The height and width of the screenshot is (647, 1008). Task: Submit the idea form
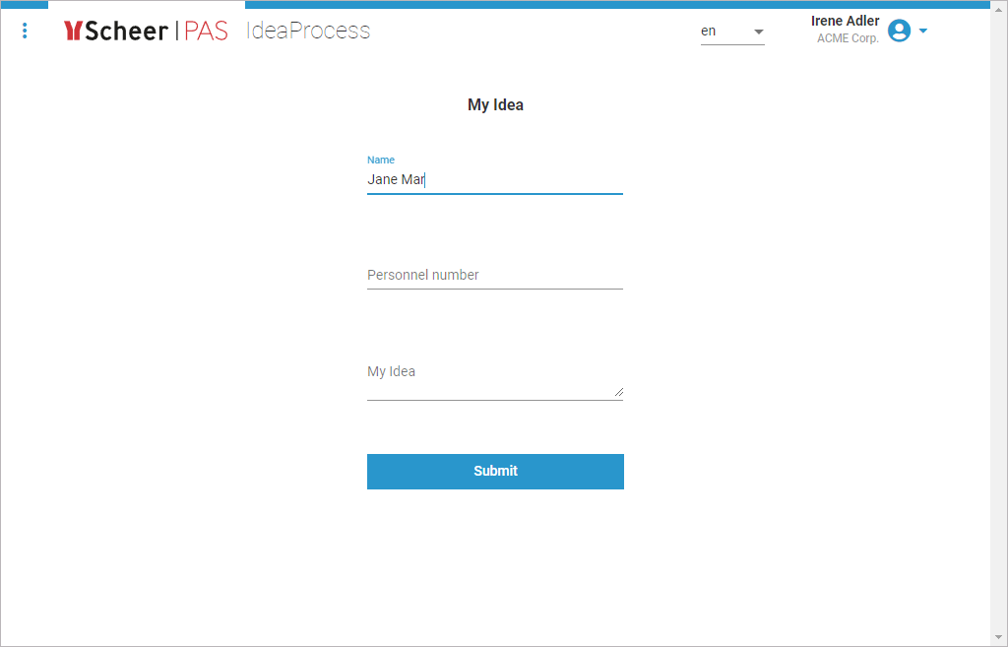495,471
